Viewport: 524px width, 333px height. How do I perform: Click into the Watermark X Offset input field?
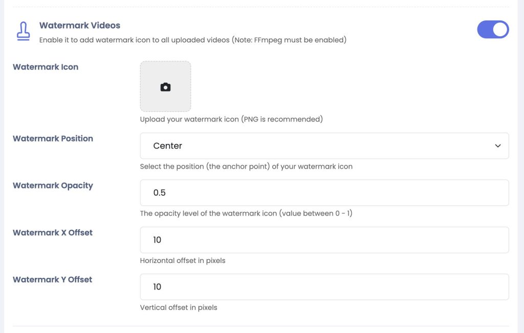point(324,240)
